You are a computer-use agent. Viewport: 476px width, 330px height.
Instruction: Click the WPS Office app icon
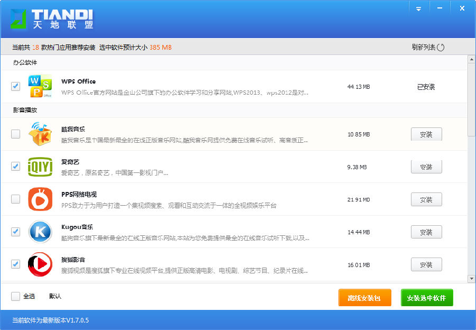[x=40, y=86]
